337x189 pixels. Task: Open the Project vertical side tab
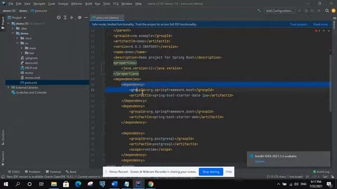click(3, 23)
